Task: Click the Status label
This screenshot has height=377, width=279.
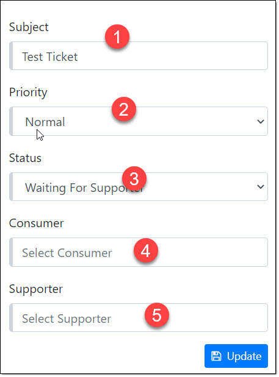Action: pos(25,158)
